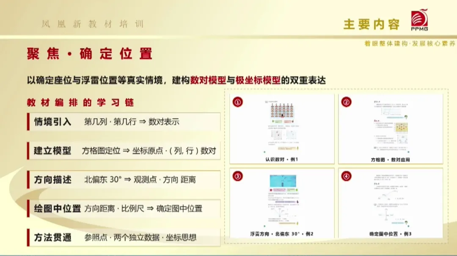Image resolution: width=457 pixels, height=256 pixels.
Task: Open the 浮雷方向 · 北偏东30° page thumbnail
Action: click(x=282, y=203)
